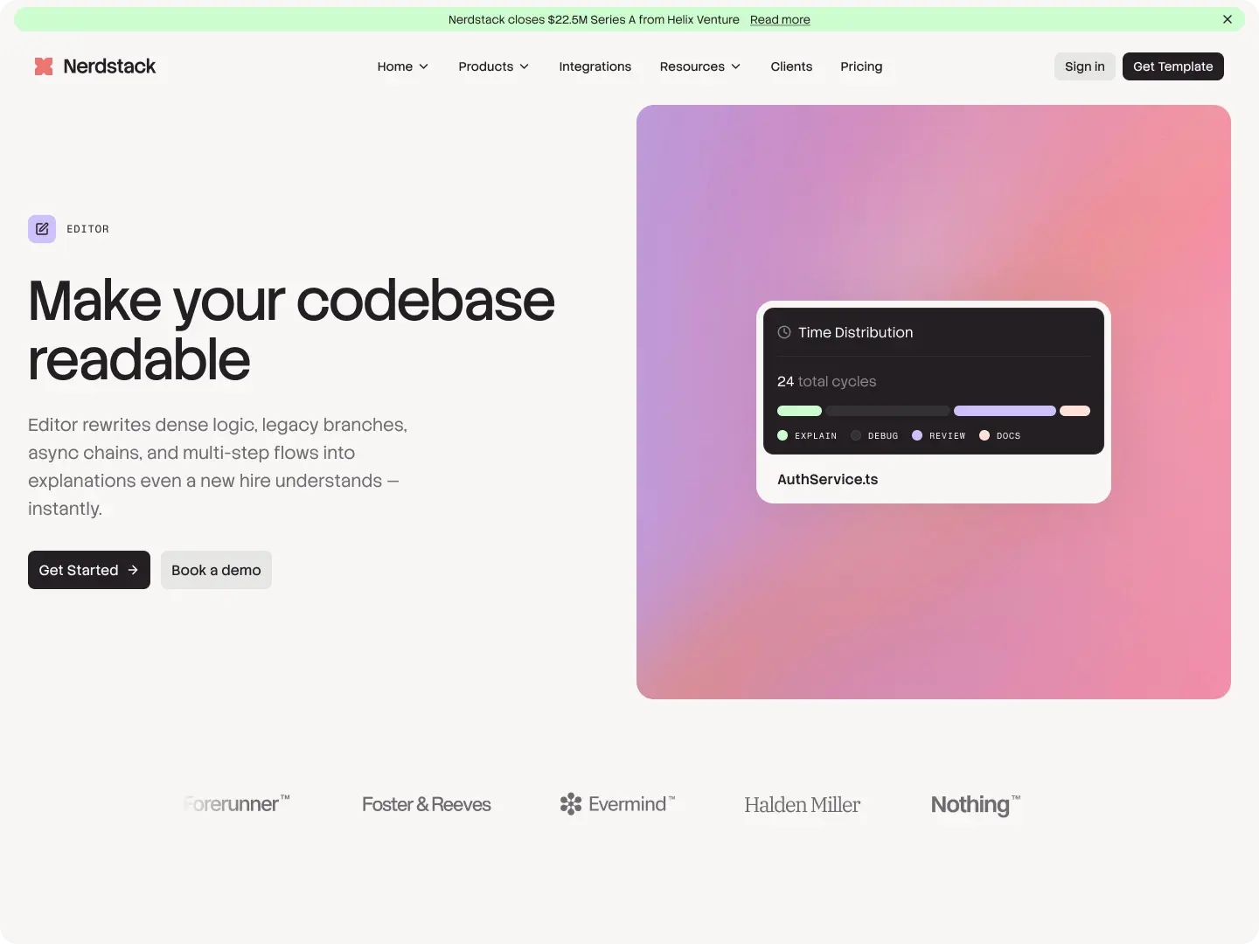Click the purple Editor pencil icon

pos(42,229)
